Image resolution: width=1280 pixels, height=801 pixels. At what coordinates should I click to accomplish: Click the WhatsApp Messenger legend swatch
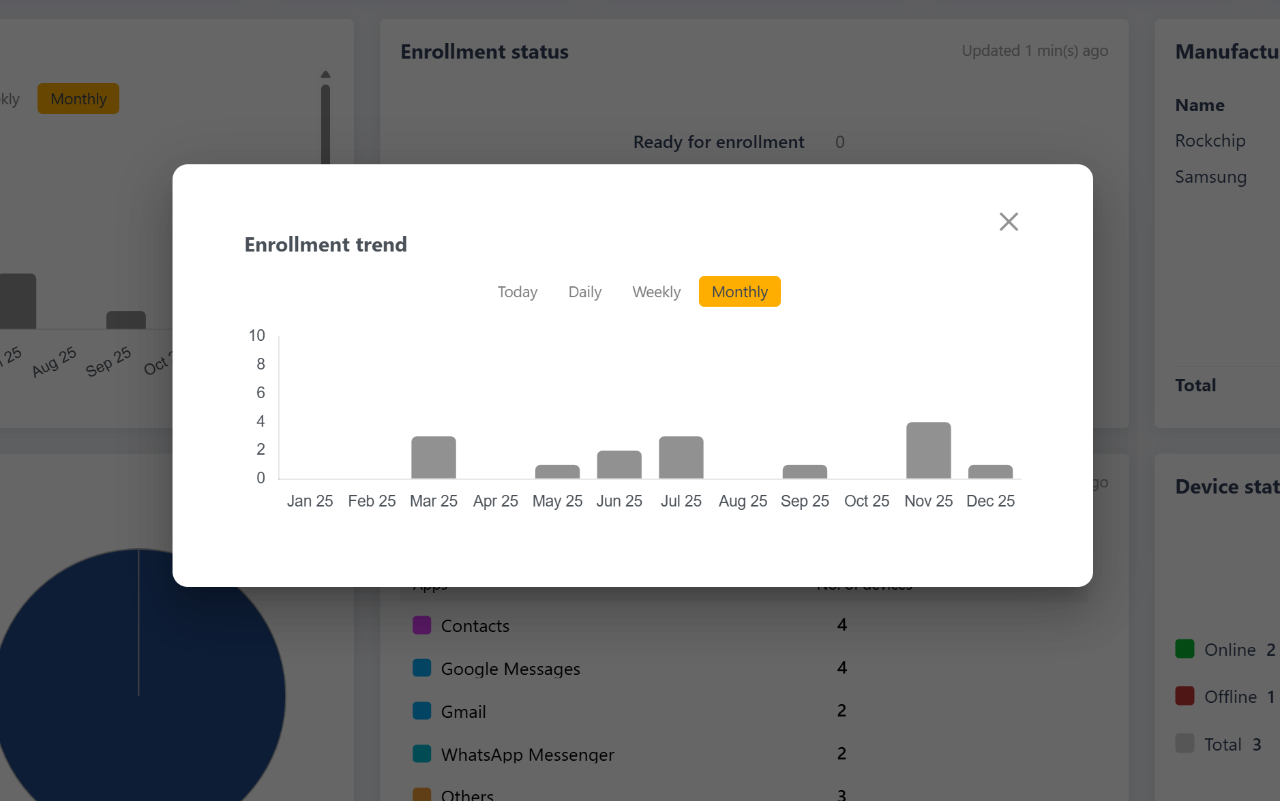[422, 754]
